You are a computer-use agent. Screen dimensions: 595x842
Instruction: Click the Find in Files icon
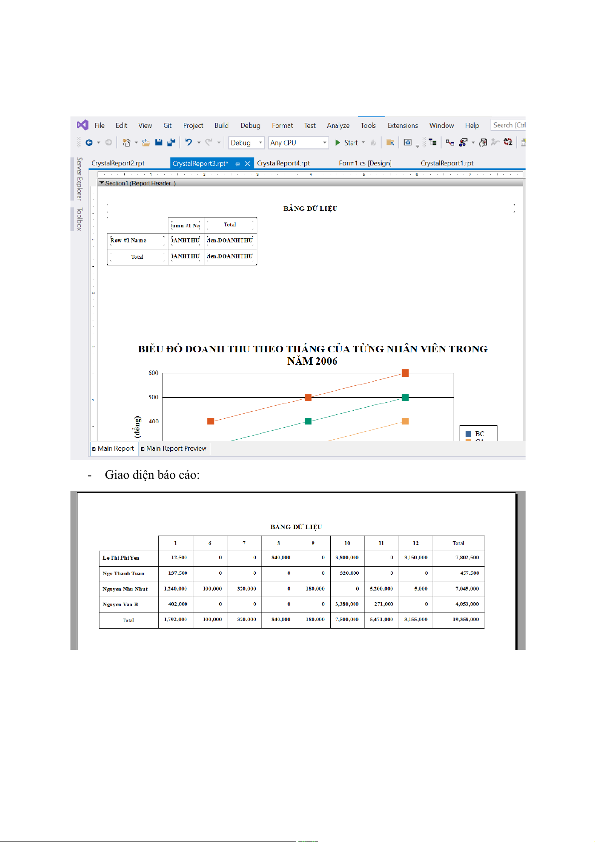coord(390,142)
